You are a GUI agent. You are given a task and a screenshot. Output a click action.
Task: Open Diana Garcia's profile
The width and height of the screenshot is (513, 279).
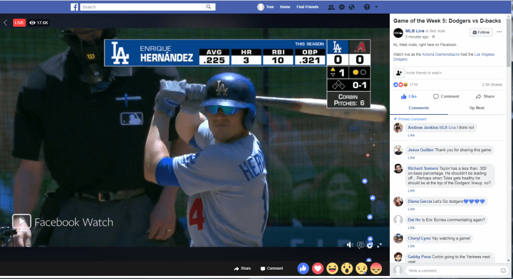[420, 201]
